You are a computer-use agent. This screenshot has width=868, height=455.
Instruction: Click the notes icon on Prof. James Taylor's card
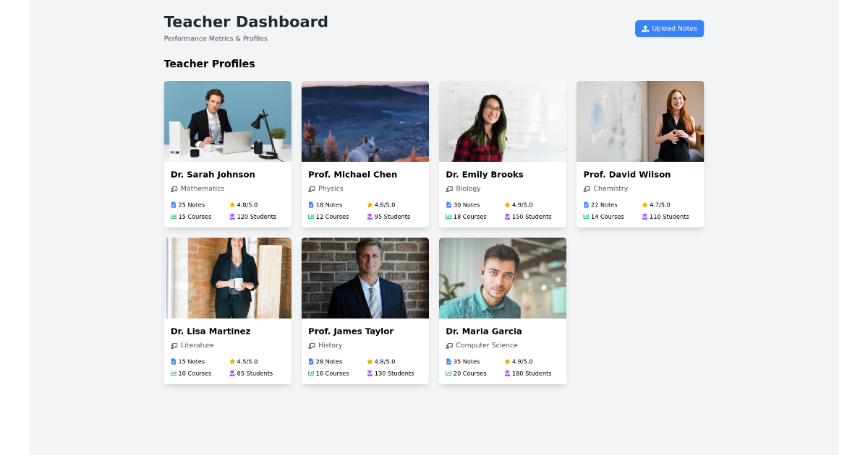click(310, 361)
